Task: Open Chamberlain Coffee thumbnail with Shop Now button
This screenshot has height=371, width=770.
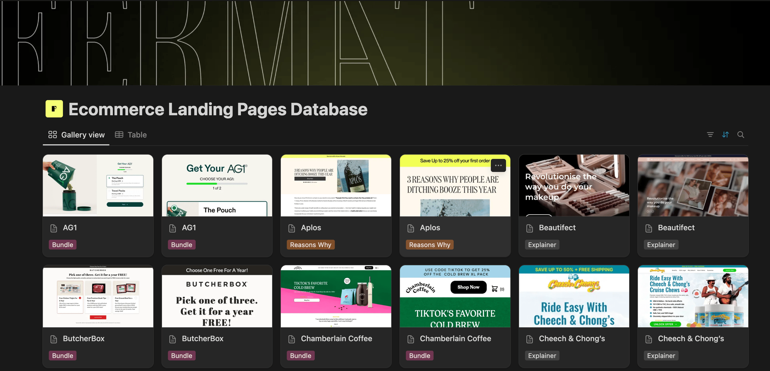Action: [455, 296]
